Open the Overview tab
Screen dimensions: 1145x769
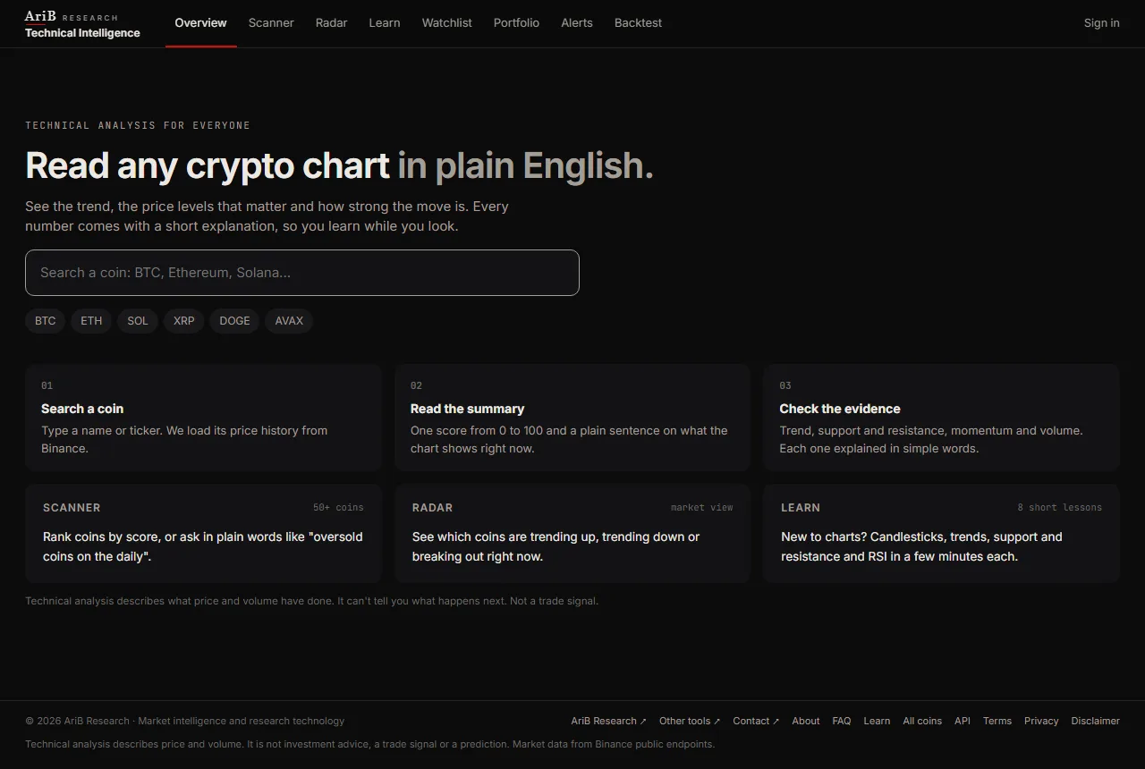pyautogui.click(x=201, y=23)
